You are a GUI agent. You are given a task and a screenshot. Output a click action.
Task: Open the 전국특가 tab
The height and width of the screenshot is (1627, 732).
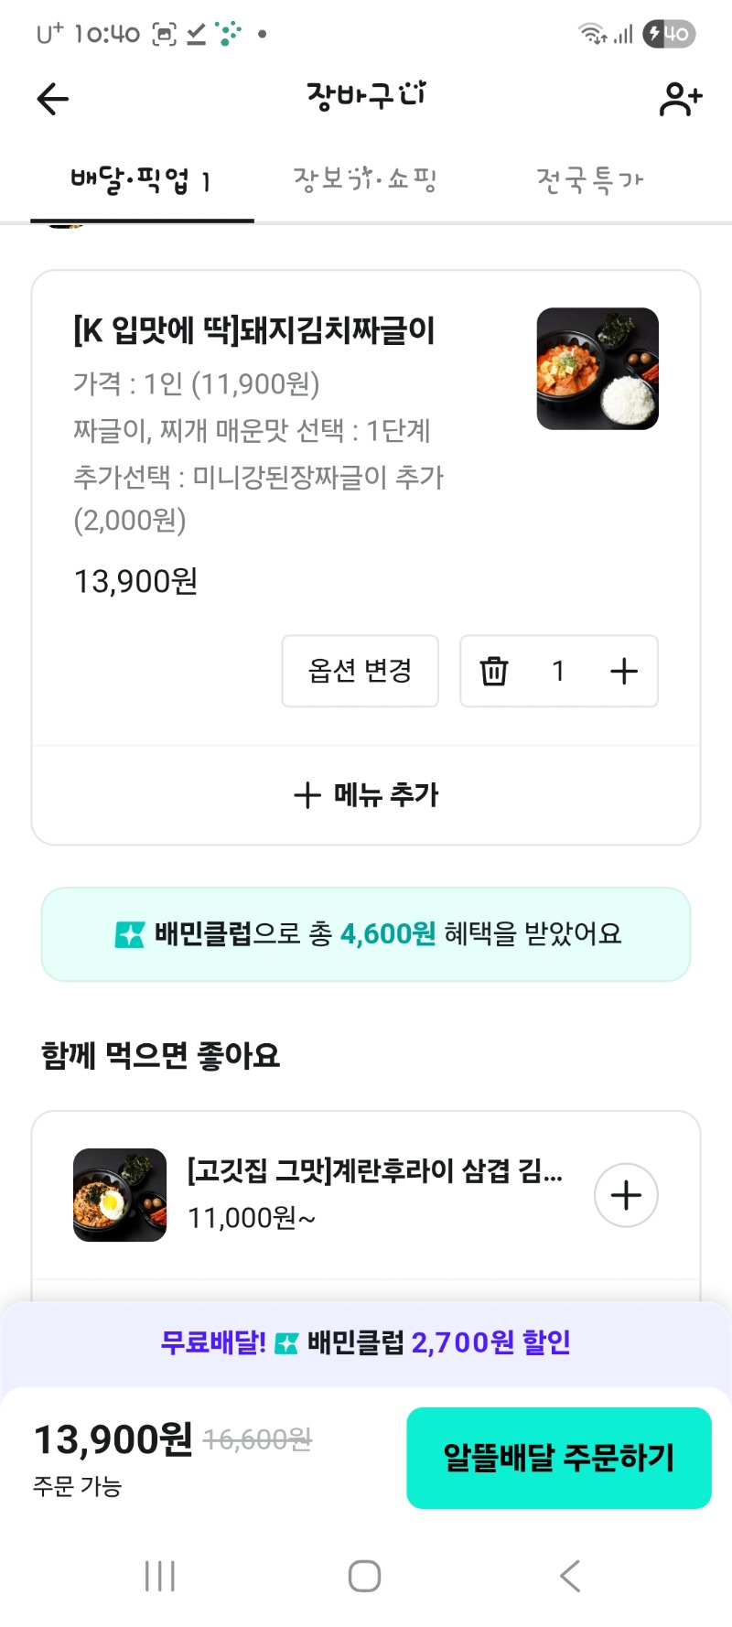[x=589, y=180]
